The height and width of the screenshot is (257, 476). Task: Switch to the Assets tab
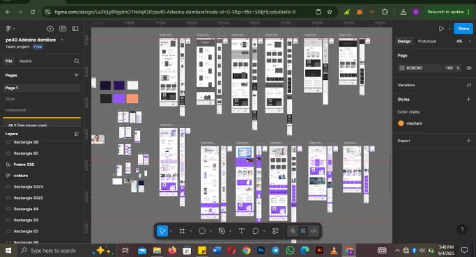tap(25, 61)
